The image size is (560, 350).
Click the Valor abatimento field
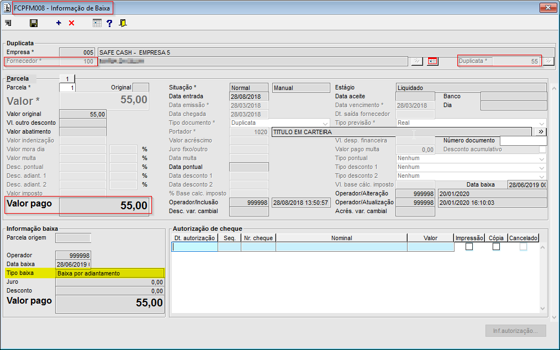pyautogui.click(x=83, y=132)
